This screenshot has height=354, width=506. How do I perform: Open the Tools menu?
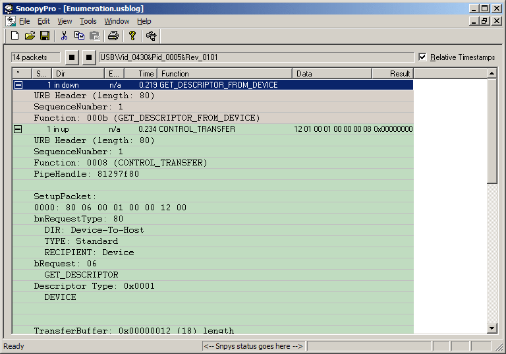coord(88,21)
